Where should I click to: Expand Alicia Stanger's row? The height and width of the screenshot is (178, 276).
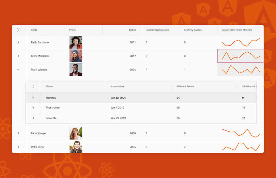point(18,133)
